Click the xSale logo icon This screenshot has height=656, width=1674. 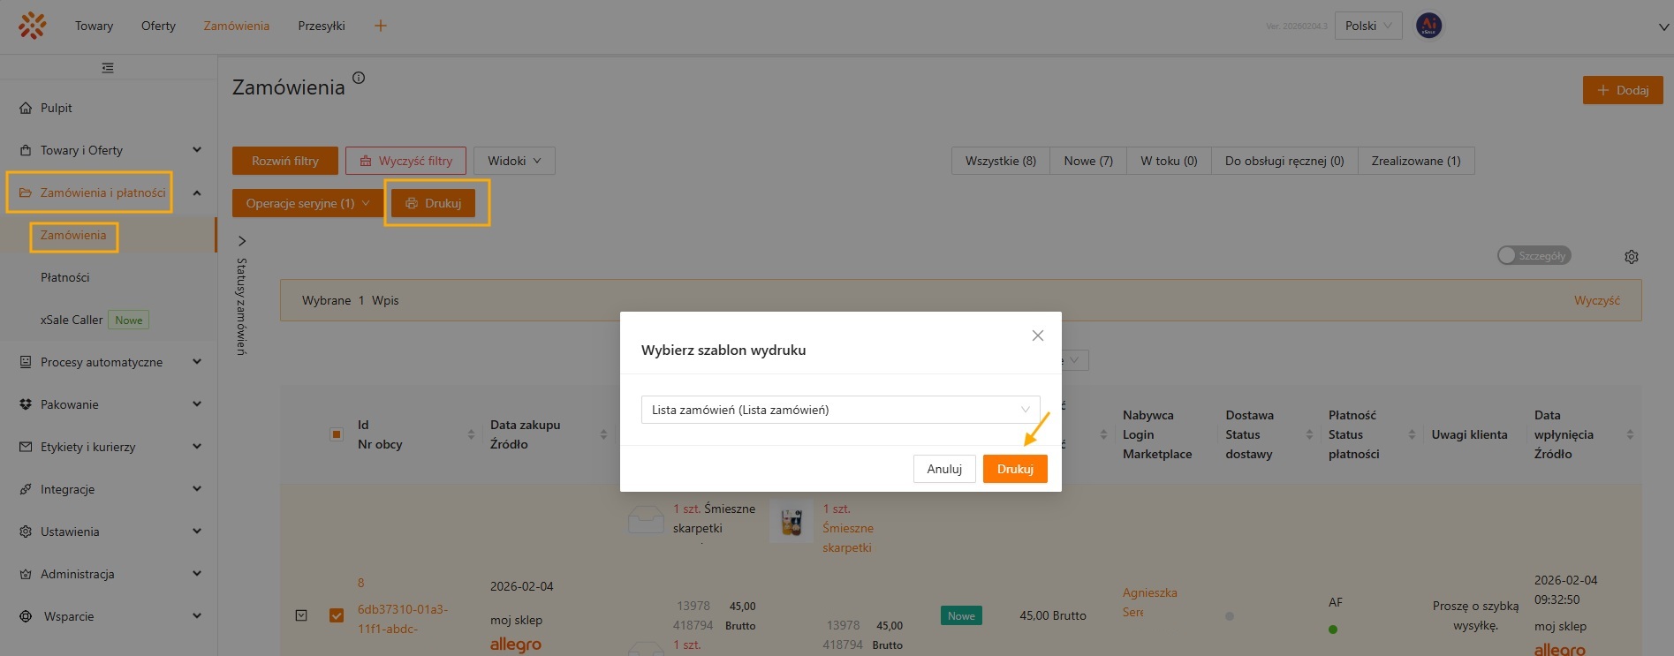[x=32, y=26]
